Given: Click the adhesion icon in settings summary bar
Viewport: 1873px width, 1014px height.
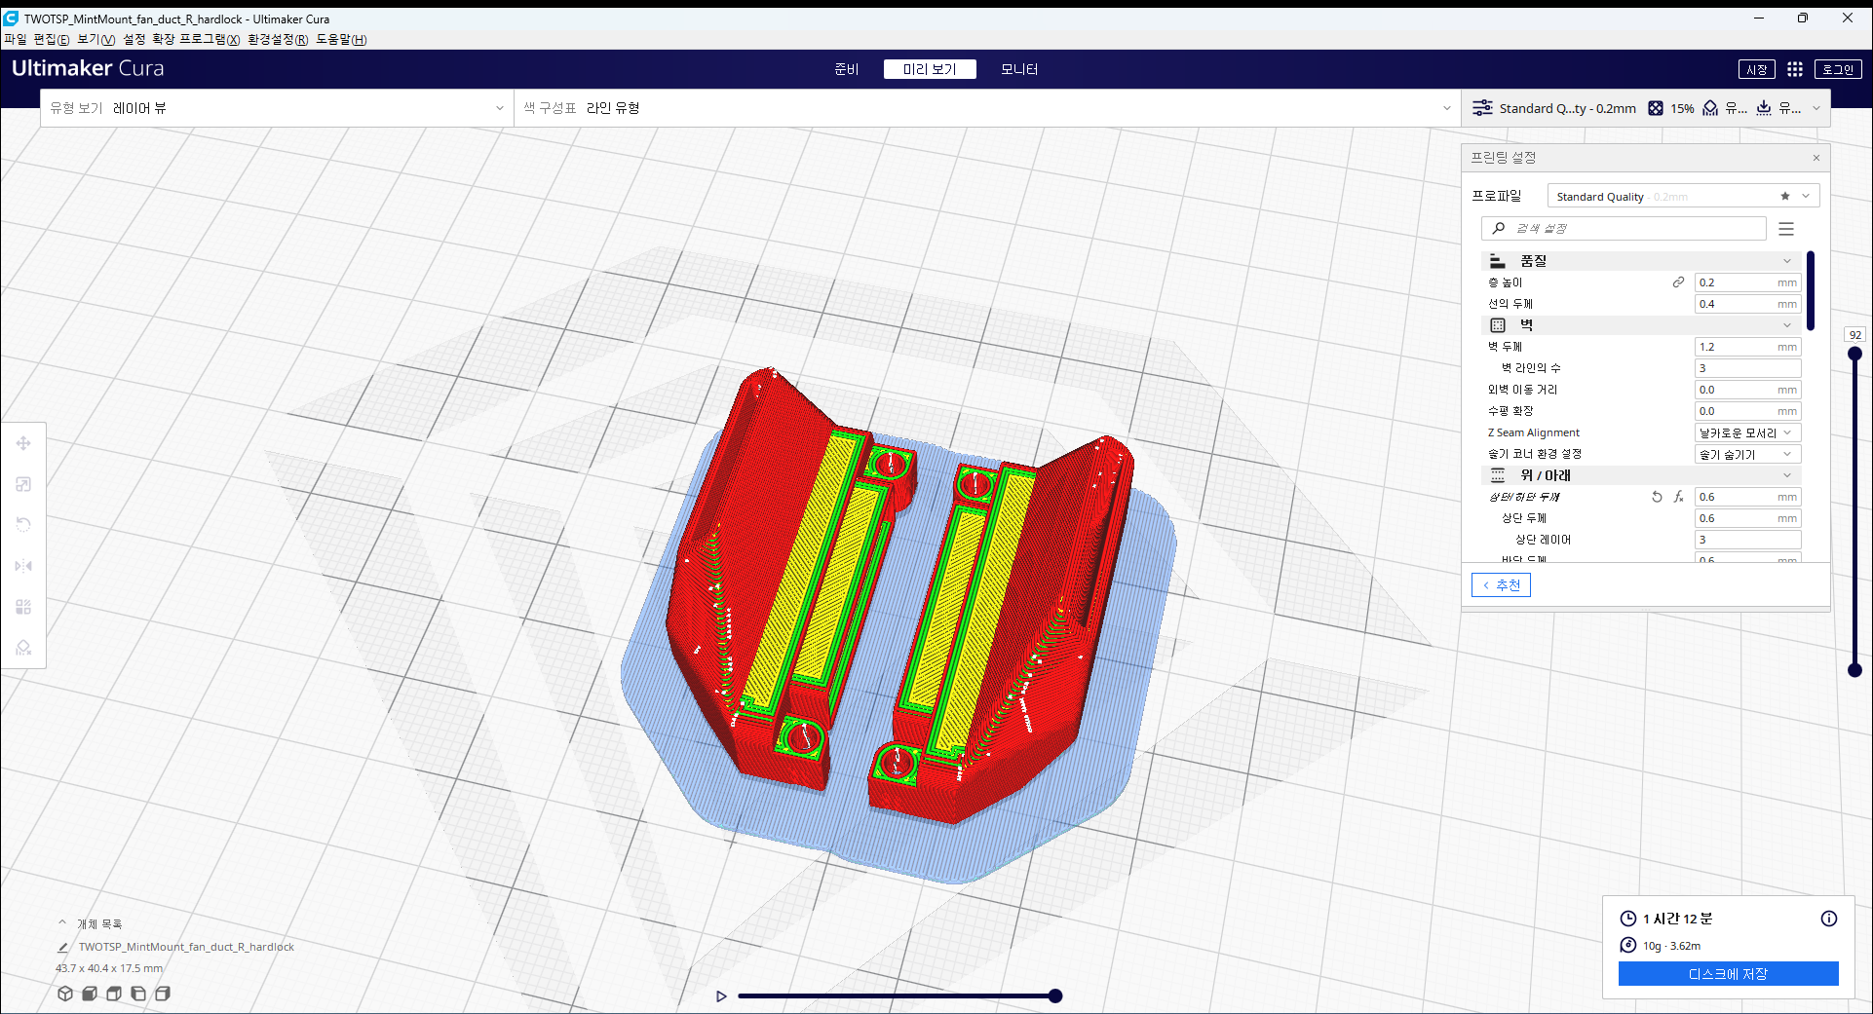Looking at the screenshot, I should 1764,108.
